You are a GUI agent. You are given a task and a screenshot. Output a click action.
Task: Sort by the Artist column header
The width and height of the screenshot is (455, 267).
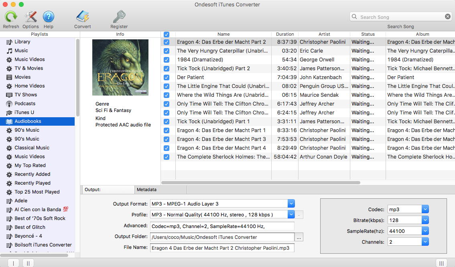coord(324,34)
